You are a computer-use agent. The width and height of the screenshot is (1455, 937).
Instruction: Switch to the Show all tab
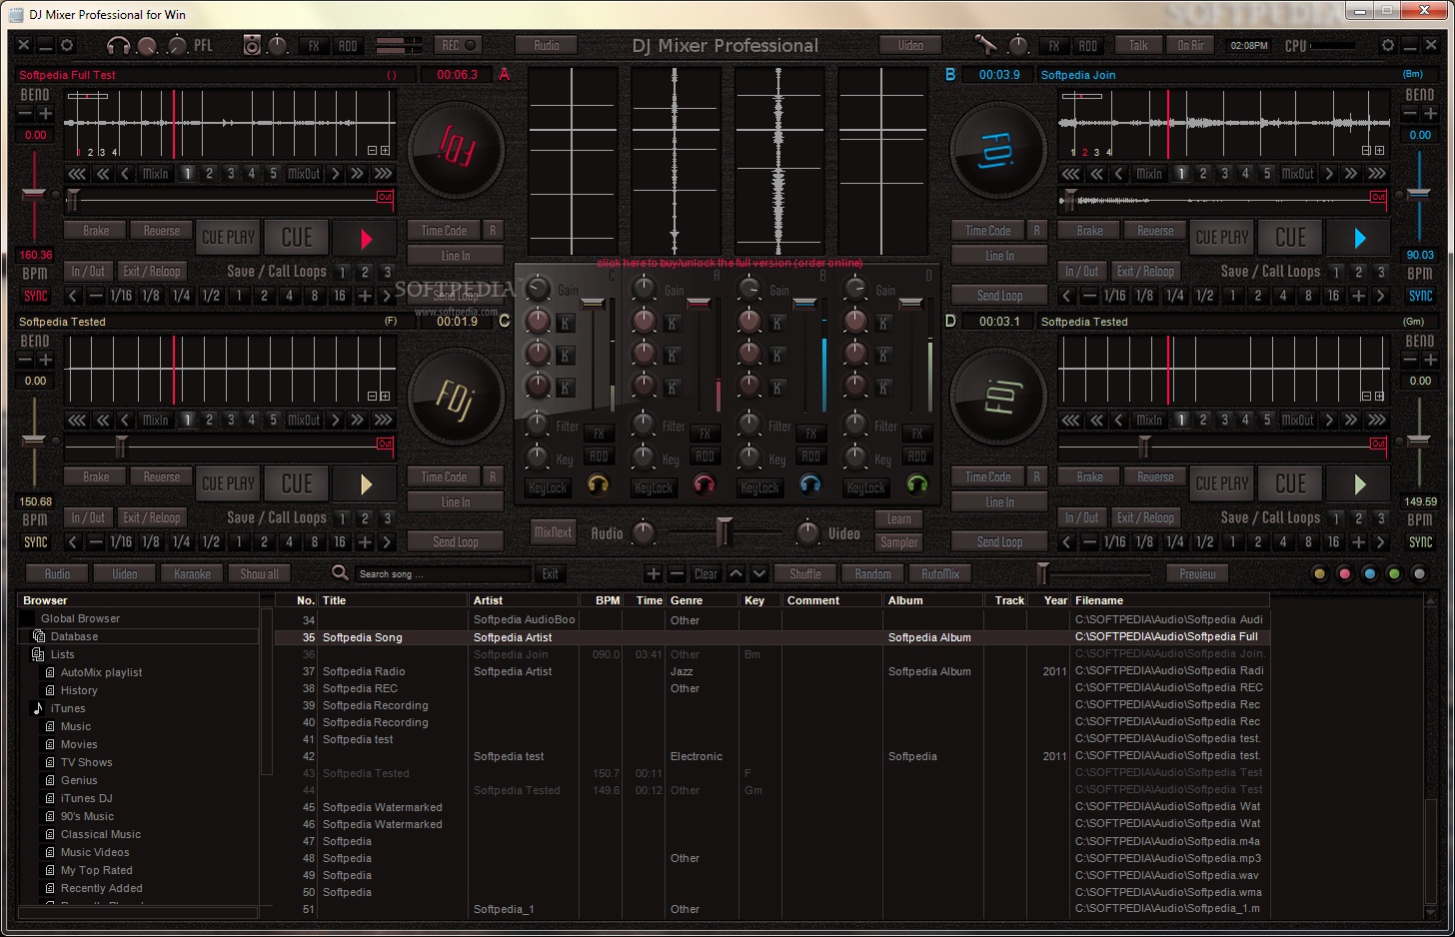[259, 573]
